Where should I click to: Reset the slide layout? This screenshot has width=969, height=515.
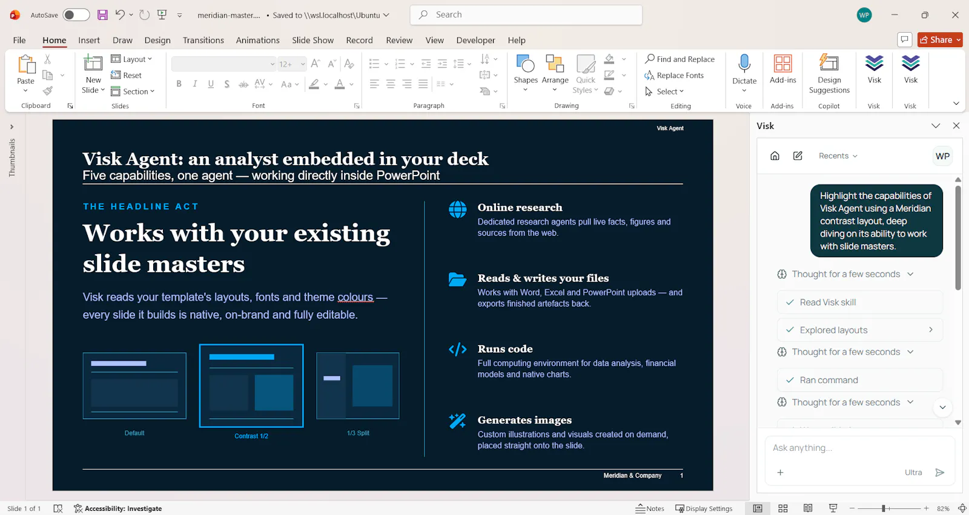coord(126,76)
